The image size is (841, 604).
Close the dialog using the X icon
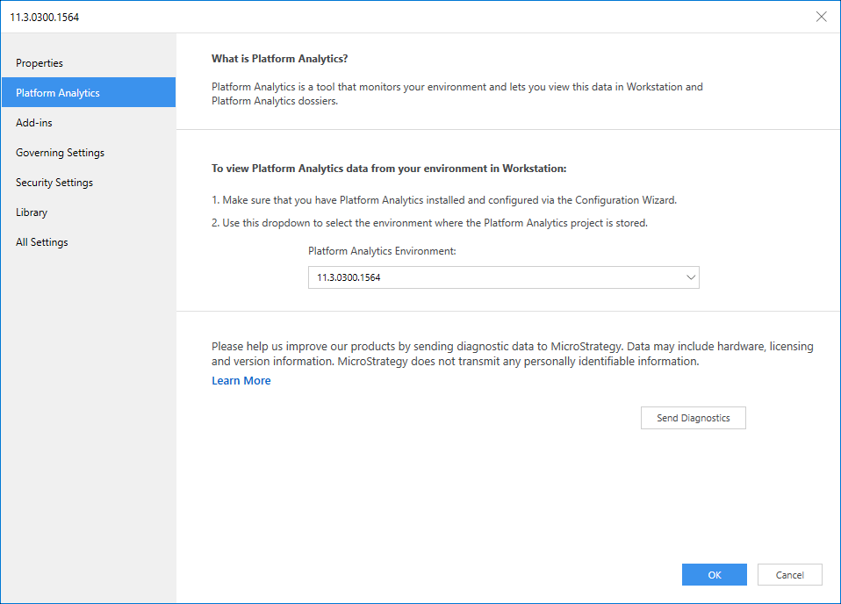[821, 17]
